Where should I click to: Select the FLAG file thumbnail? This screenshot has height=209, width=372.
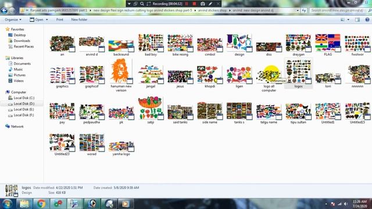click(328, 43)
